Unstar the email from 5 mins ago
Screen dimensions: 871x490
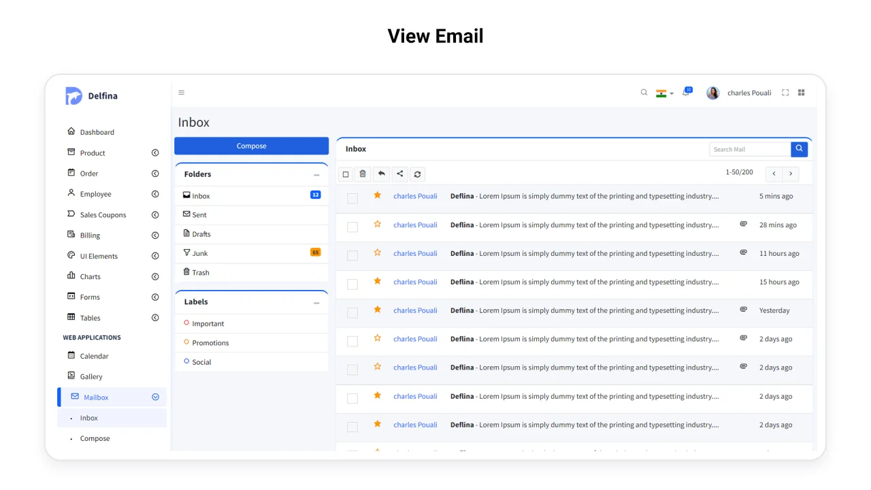377,195
